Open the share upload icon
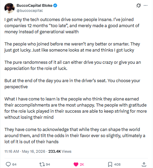Image resolution: width=153 pixels, height=168 pixels. [144, 164]
